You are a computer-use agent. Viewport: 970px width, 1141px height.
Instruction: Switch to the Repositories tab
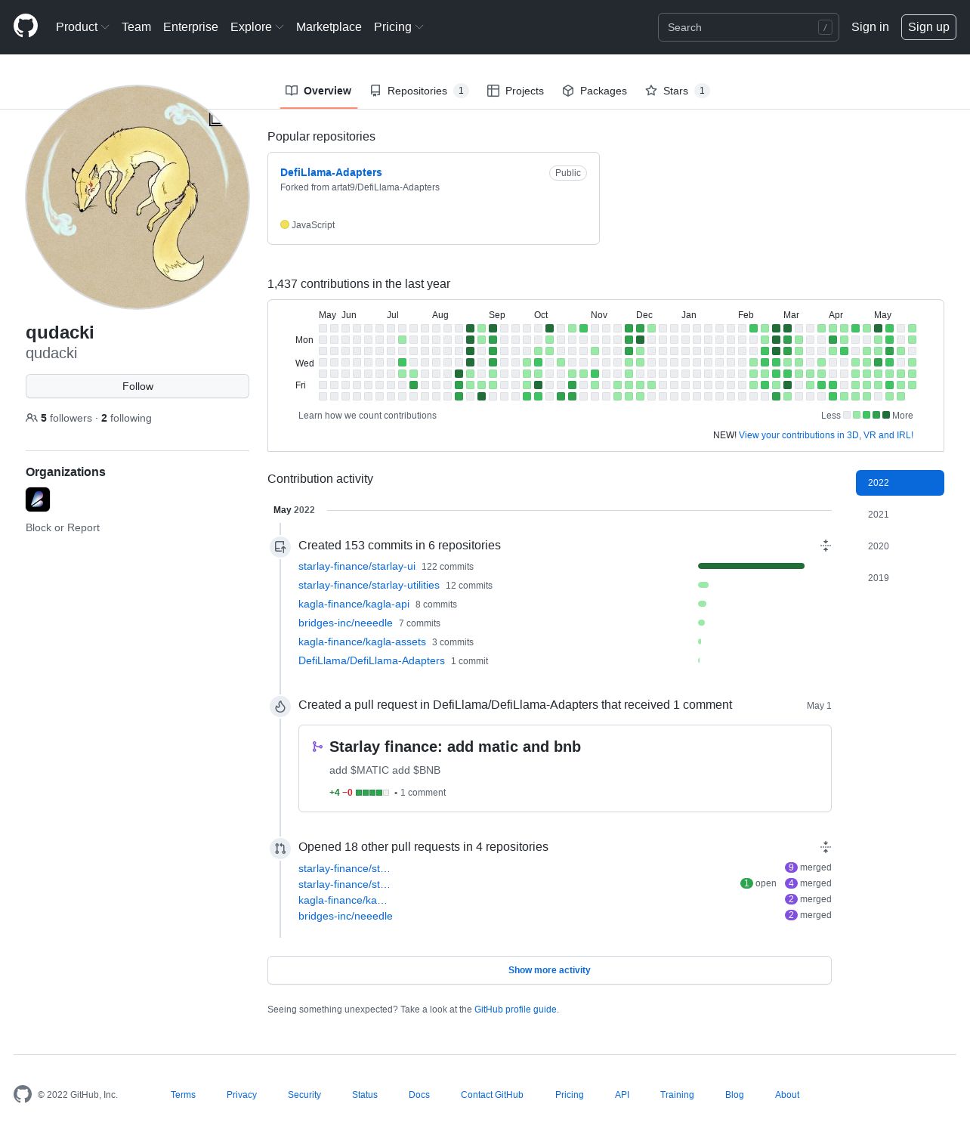pyautogui.click(x=419, y=91)
